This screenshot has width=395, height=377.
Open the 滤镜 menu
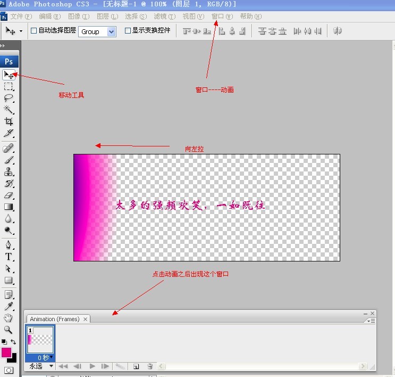click(164, 17)
